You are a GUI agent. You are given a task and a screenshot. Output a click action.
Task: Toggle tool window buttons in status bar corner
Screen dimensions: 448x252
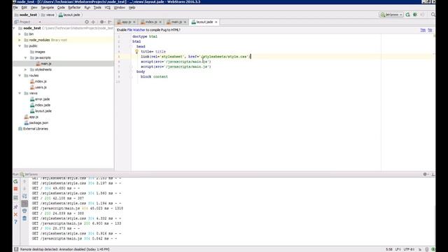16,249
